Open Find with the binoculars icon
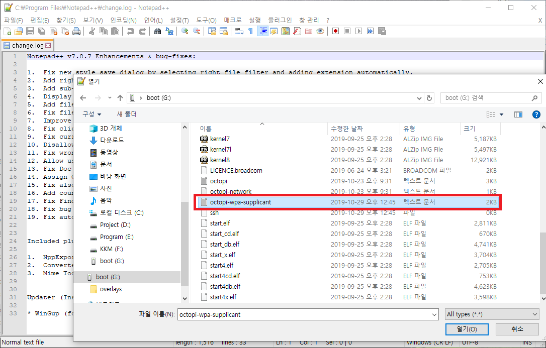This screenshot has height=348, width=546. 158,31
